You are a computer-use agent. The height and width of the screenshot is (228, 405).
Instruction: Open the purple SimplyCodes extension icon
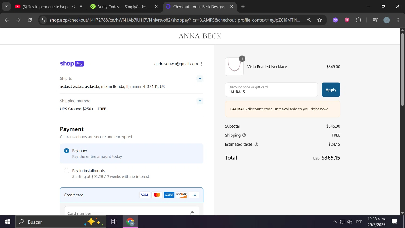[x=336, y=20]
